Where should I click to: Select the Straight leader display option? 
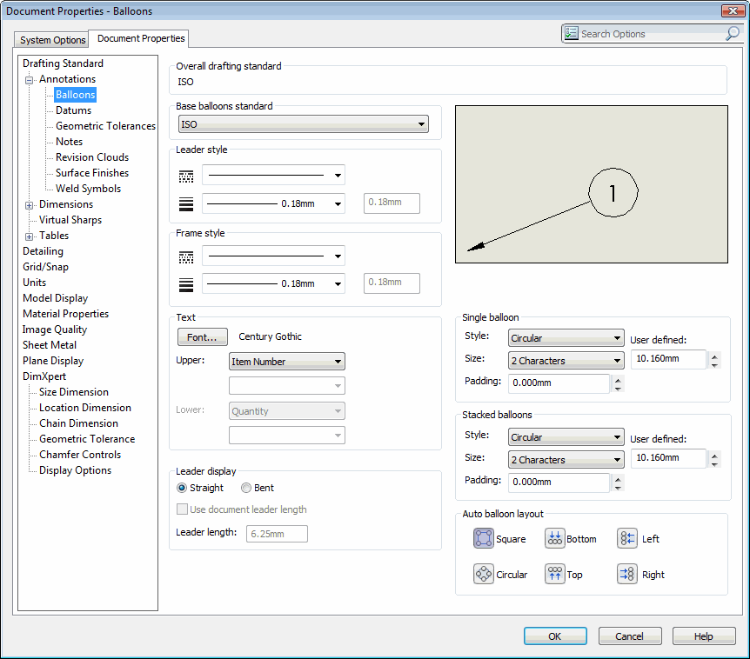pos(182,488)
